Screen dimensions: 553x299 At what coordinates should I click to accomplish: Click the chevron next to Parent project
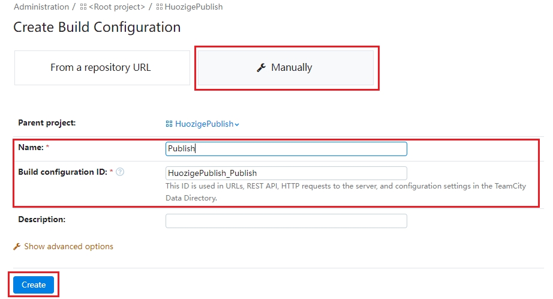tap(237, 124)
